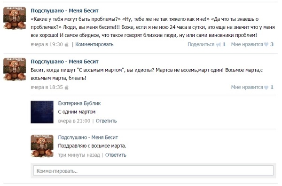Click Ответить under the Поздравляю comment
This screenshot has height=186, width=282.
pos(116,155)
